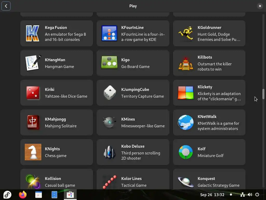The width and height of the screenshot is (266, 200).
Task: Open the calendar app in taskbar
Action: (38, 195)
